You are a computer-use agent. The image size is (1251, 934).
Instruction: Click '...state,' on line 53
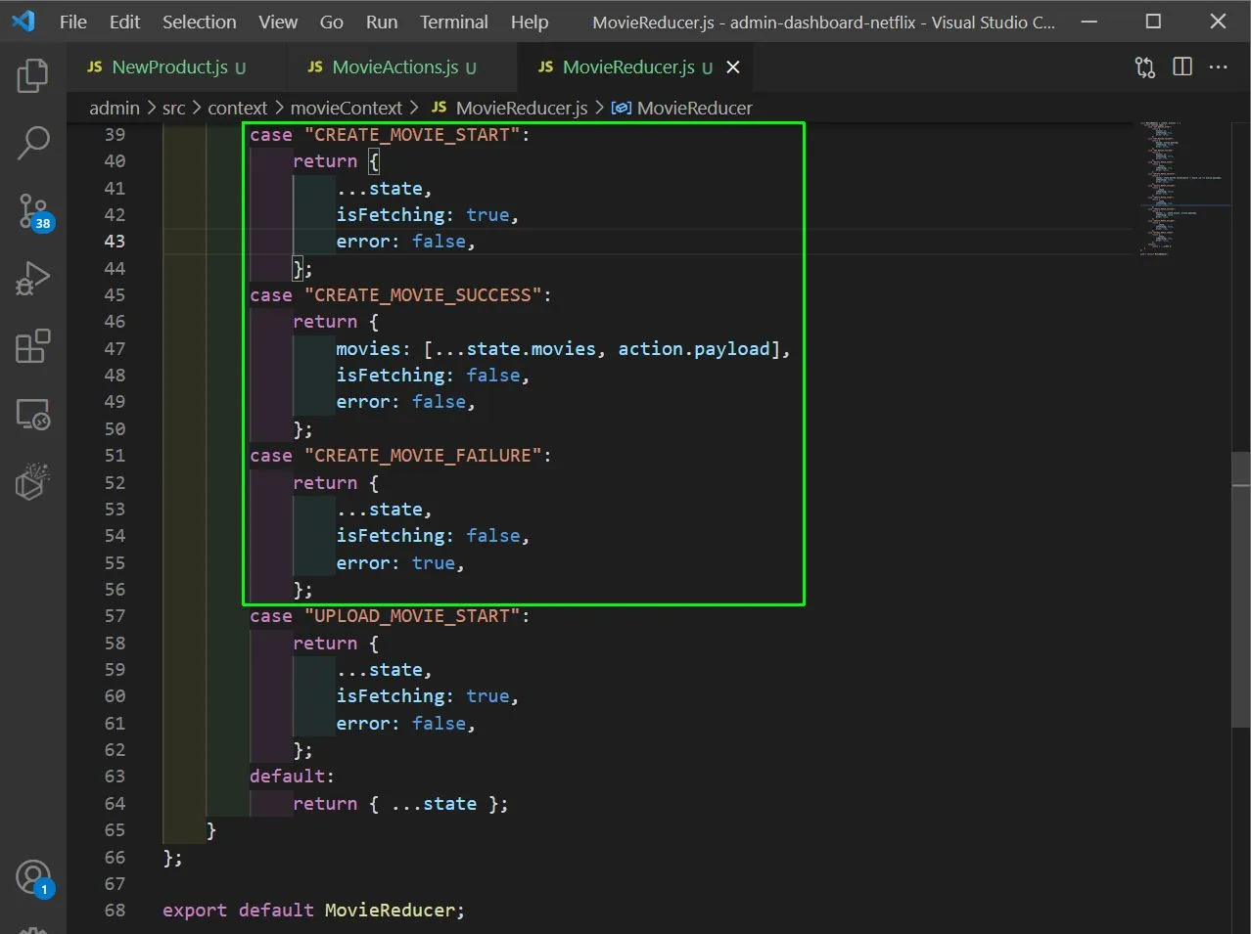(x=384, y=510)
